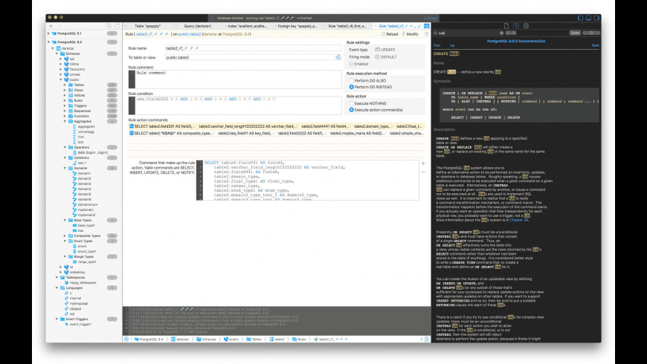The image size is (647, 364).
Task: Open Chapter 38 link in documentation
Action: 519,220
